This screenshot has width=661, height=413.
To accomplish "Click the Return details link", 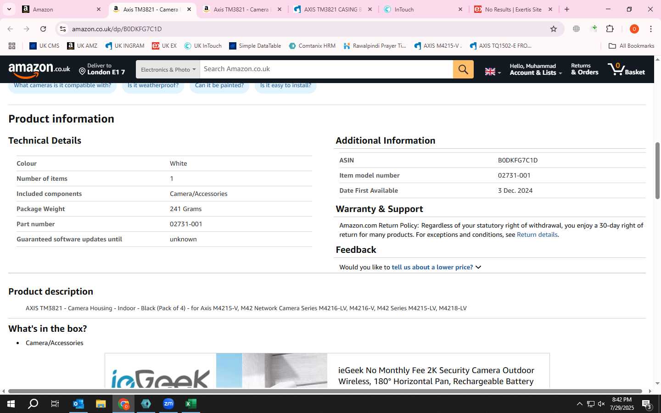I will click(x=537, y=234).
